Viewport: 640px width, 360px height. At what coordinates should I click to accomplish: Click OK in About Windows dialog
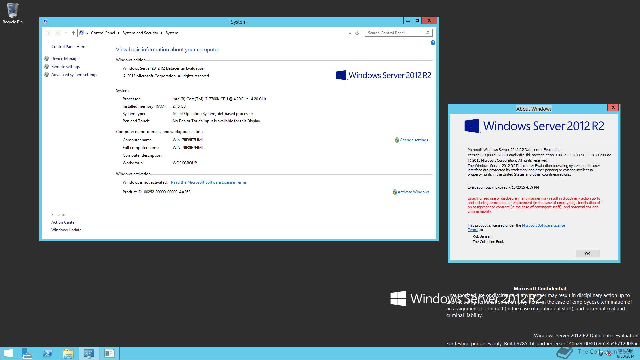click(587, 254)
